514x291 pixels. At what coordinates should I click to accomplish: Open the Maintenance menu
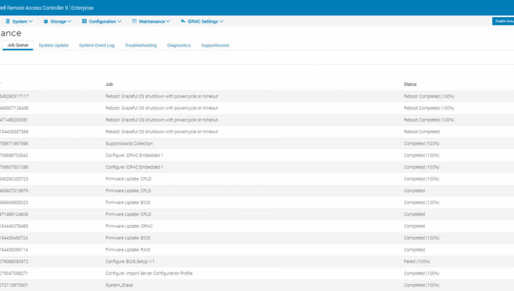point(152,21)
